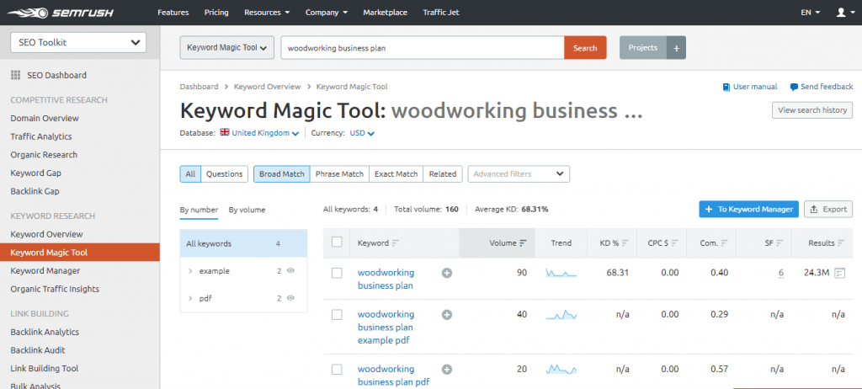
Task: Click trend sparkline in the volume 40 row
Action: pyautogui.click(x=561, y=315)
